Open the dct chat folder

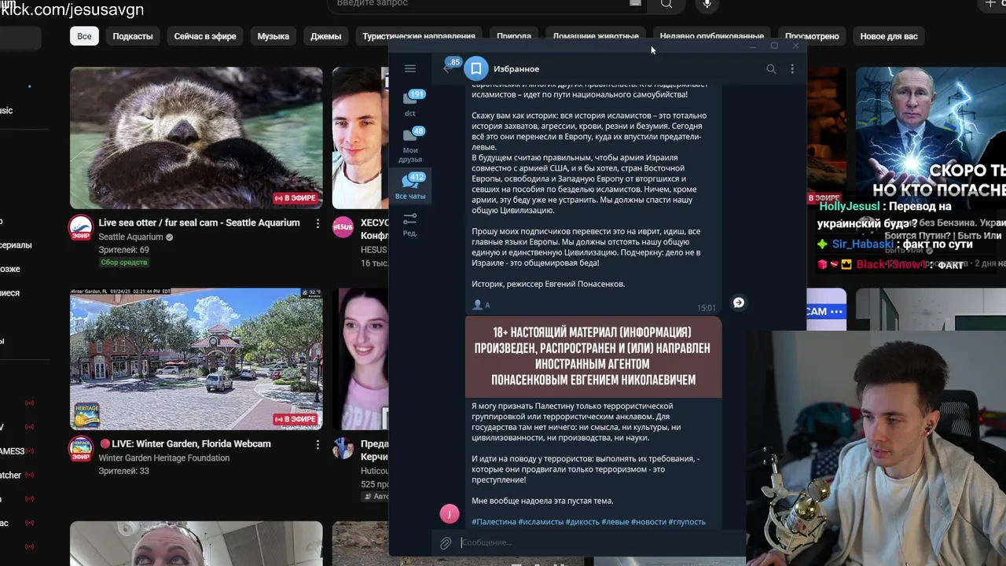click(x=410, y=104)
